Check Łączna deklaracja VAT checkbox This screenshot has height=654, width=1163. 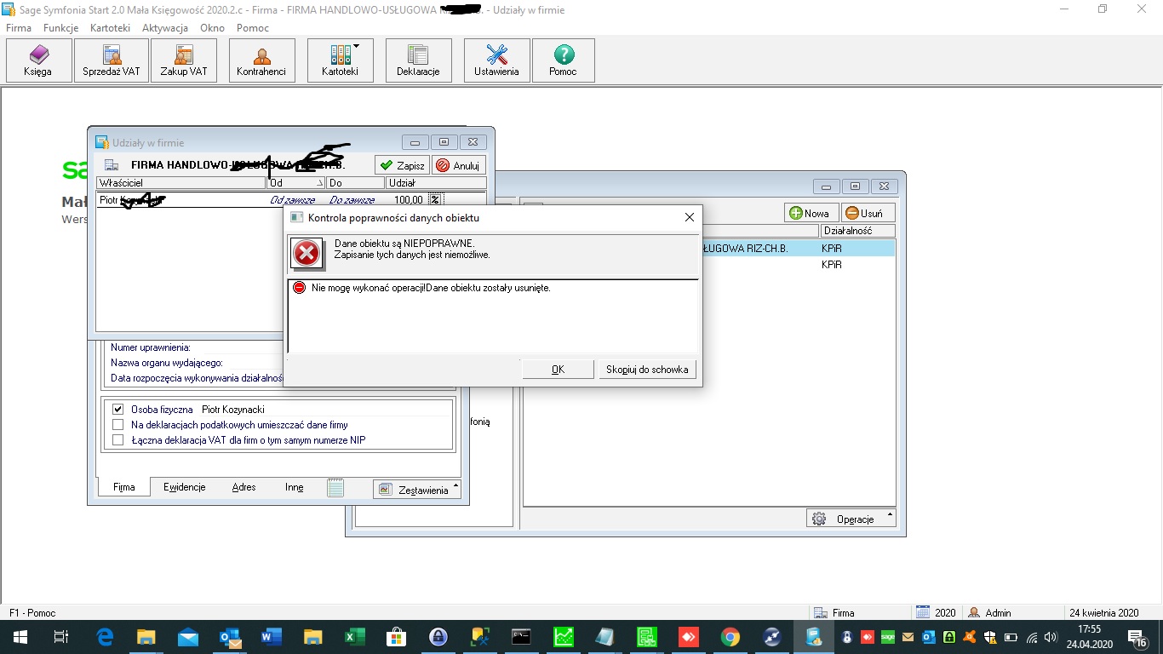tap(118, 440)
